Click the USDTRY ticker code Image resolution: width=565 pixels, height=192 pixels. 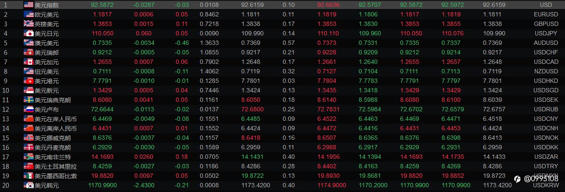[x=546, y=167]
